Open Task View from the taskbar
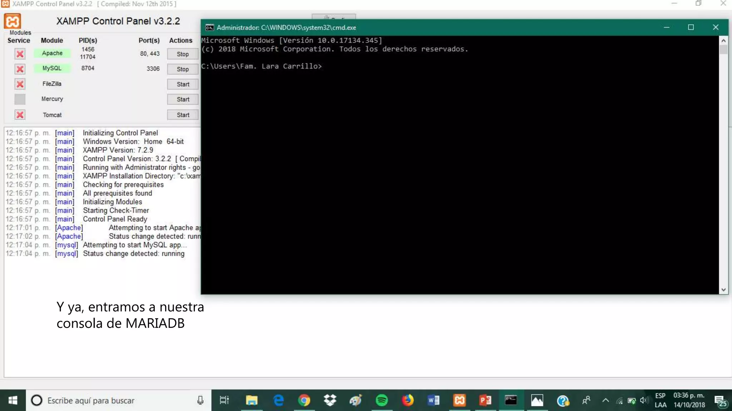Viewport: 732px width, 411px height. pyautogui.click(x=224, y=400)
